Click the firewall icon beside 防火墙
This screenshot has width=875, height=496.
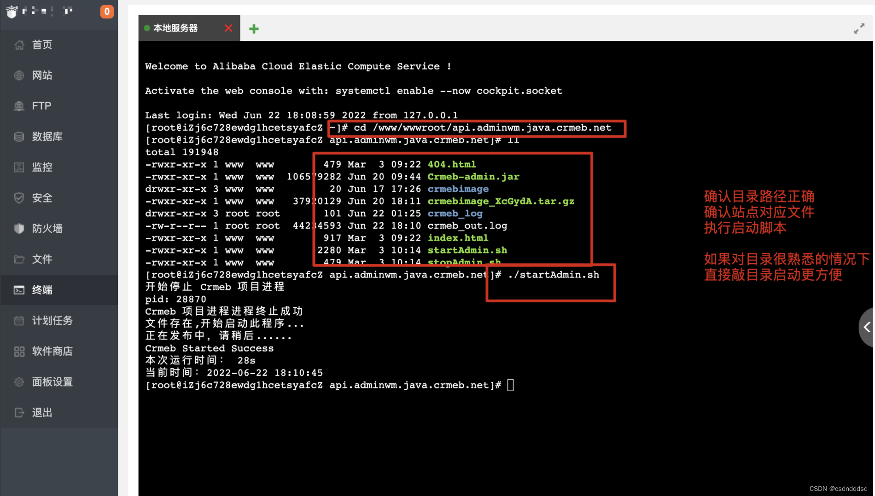point(19,229)
